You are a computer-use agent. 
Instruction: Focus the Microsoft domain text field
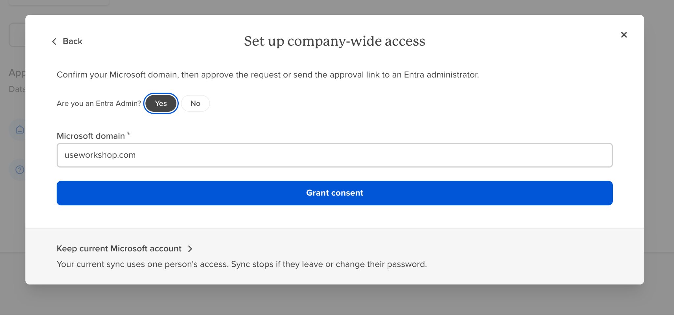tap(334, 155)
